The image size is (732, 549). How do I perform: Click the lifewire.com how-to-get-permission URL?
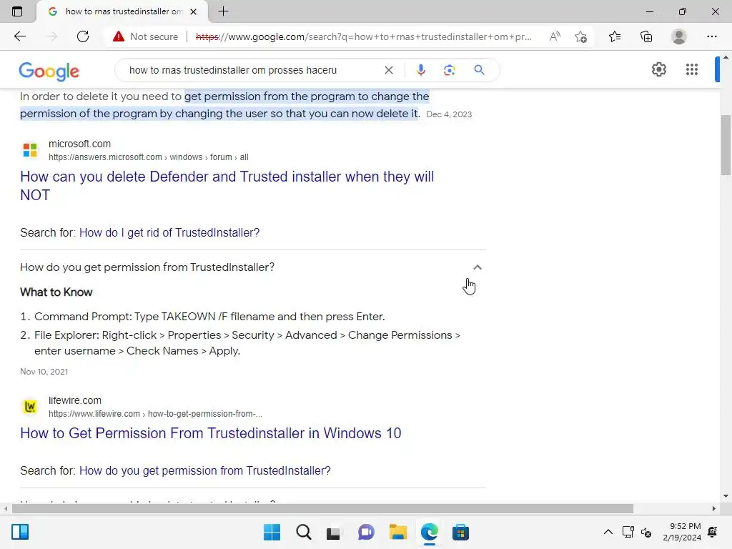(155, 414)
